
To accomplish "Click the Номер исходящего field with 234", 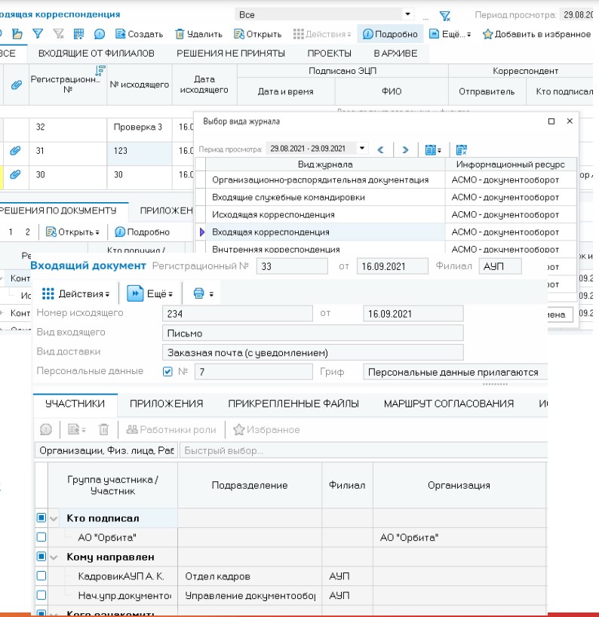I will pyautogui.click(x=238, y=314).
